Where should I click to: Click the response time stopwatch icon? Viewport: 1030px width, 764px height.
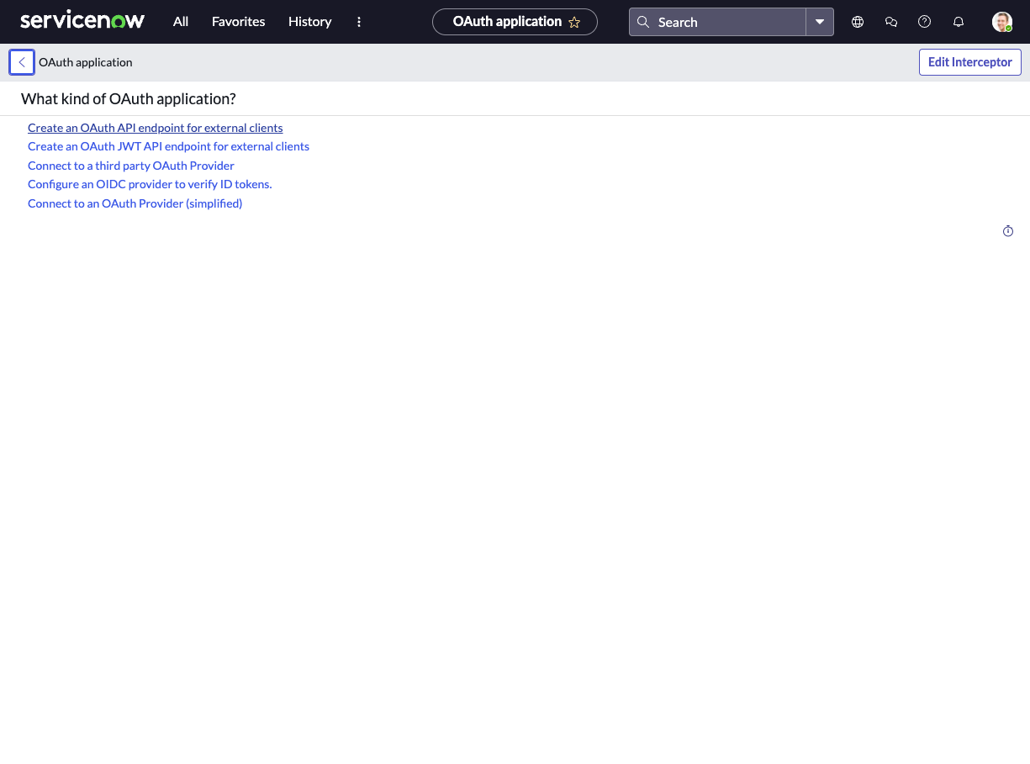pyautogui.click(x=1008, y=231)
